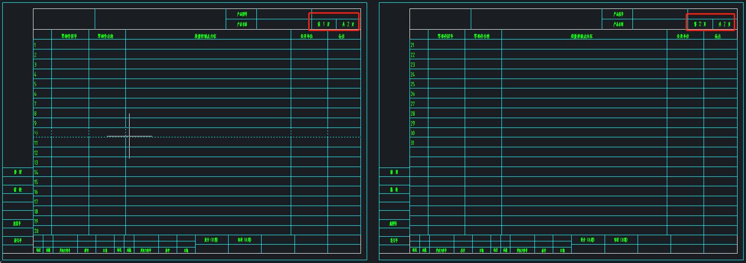This screenshot has height=263, width=746.
Task: Click '产品名称' label on the right sheet
Action: 618,24
